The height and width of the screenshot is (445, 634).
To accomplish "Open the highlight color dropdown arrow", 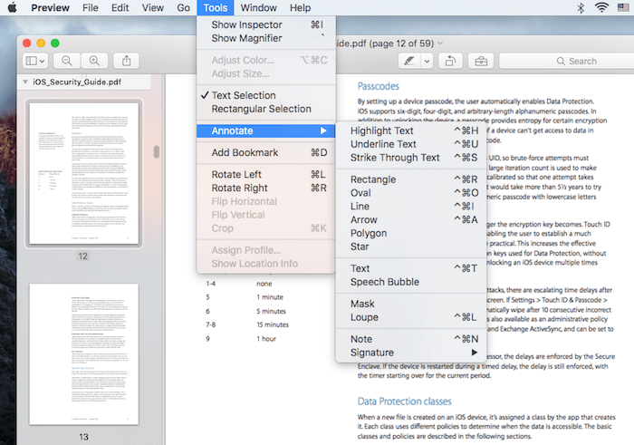I will (427, 61).
